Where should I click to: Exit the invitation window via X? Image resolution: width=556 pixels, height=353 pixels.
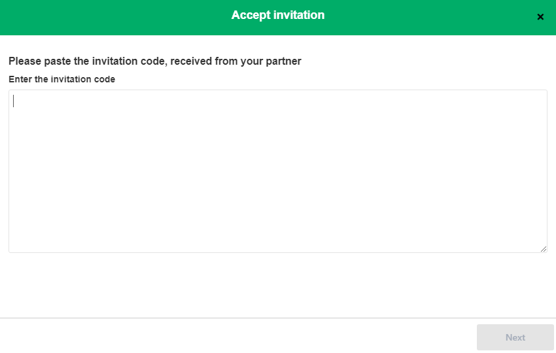tap(540, 17)
